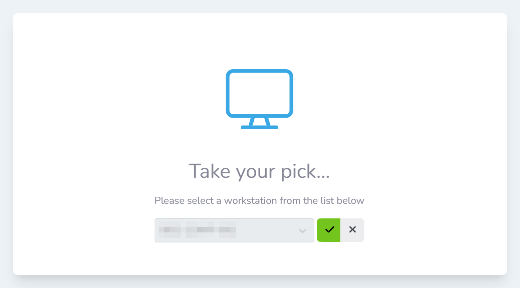Expand the workstation list with the chevron

[x=302, y=230]
